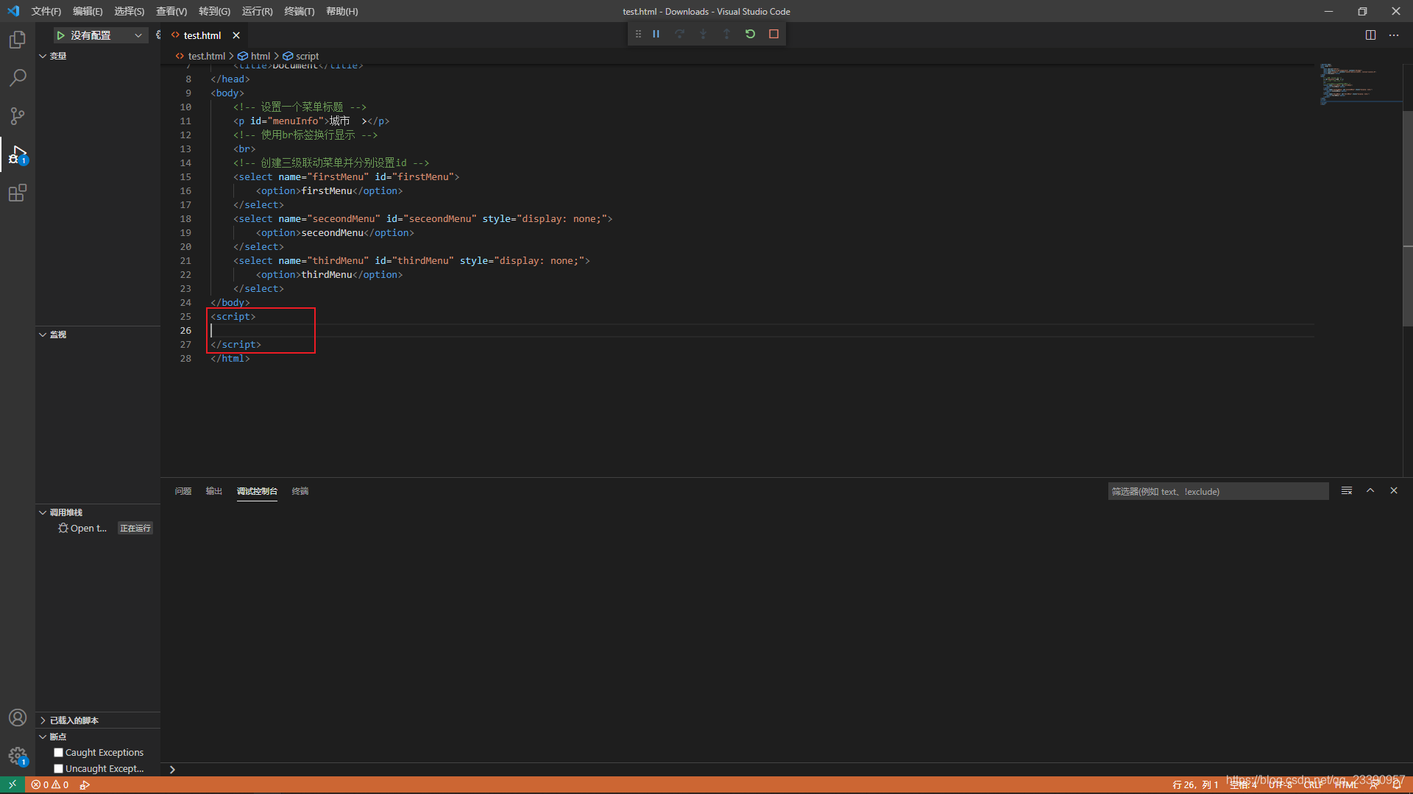Select the Open t... call stack session
Image resolution: width=1413 pixels, height=794 pixels.
88,528
